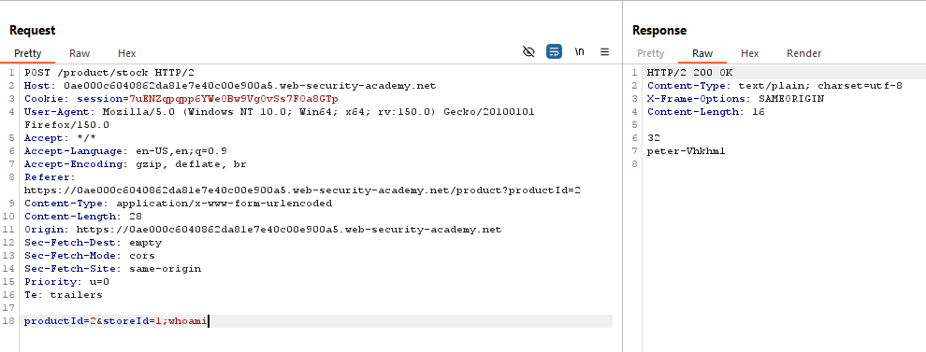The width and height of the screenshot is (926, 352).
Task: Click the Sec-Fetch-Mode: cors line
Action: coord(89,255)
